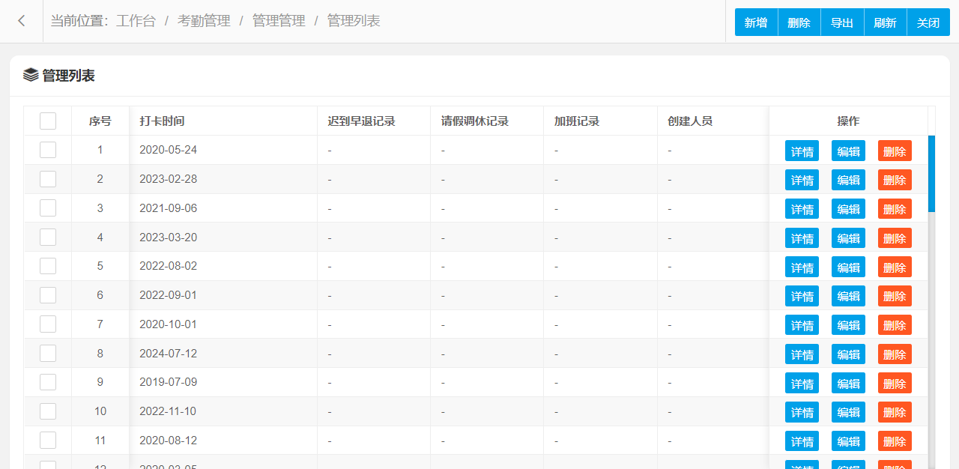Image resolution: width=959 pixels, height=469 pixels.
Task: Click 删除 for row 2024-07-12
Action: tap(895, 354)
